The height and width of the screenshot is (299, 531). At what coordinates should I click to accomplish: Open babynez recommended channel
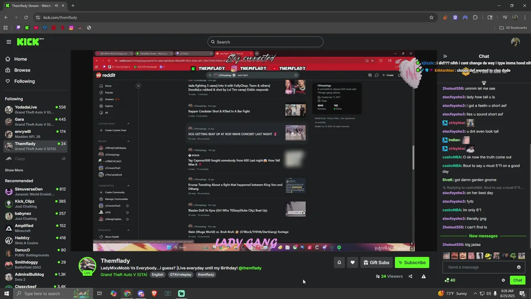point(35,216)
